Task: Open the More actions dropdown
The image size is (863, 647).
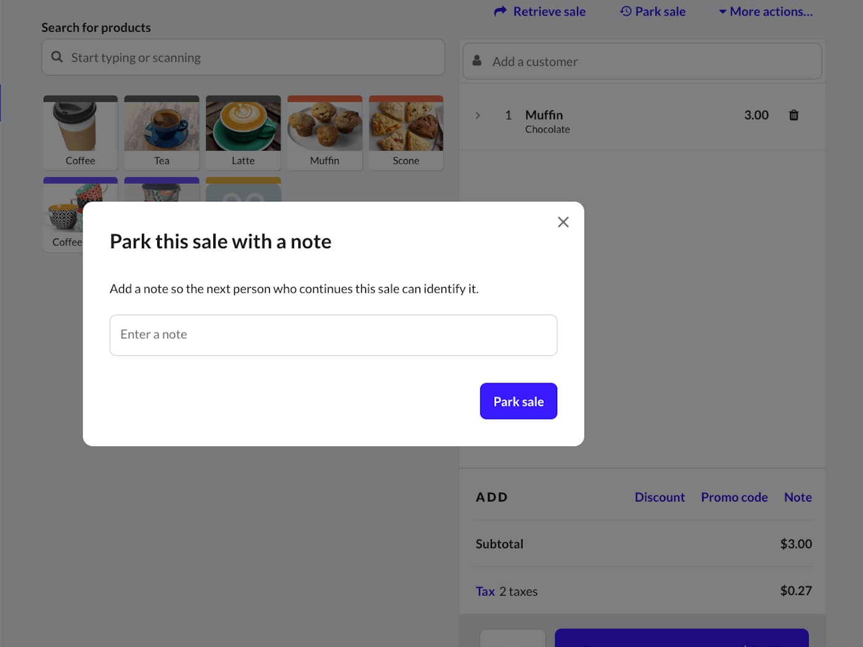Action: [x=766, y=12]
